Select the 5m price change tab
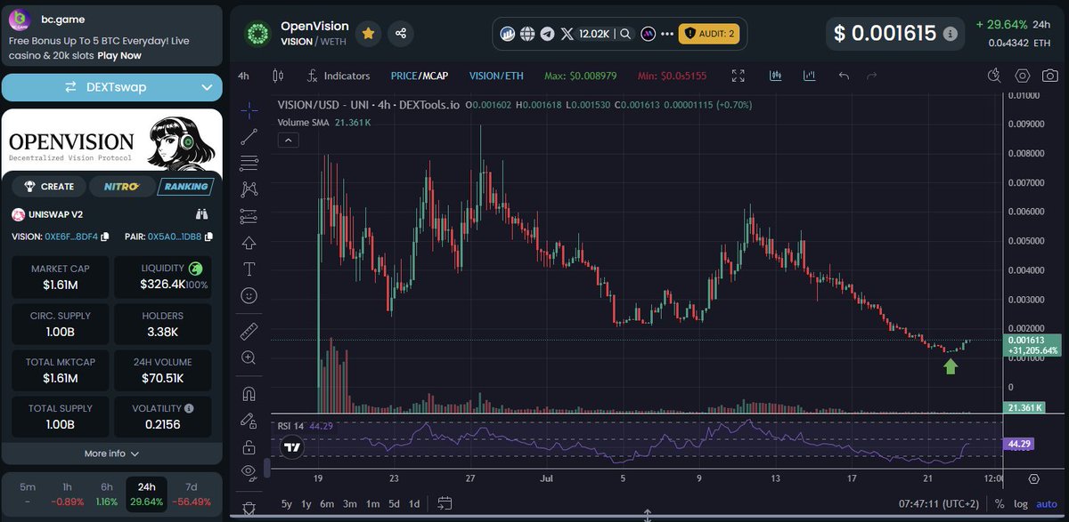 click(x=28, y=494)
